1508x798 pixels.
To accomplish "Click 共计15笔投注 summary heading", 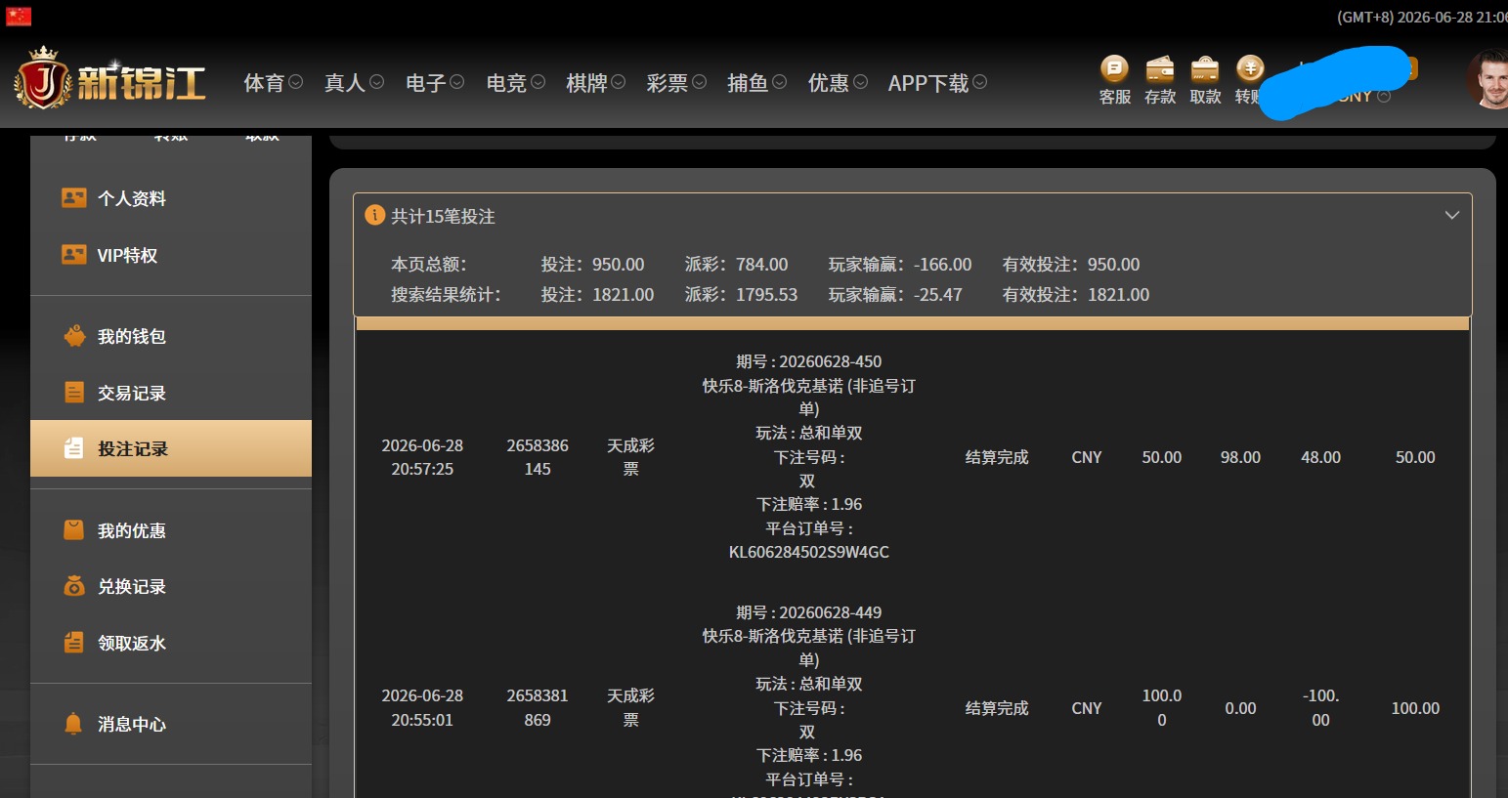I will pyautogui.click(x=443, y=216).
